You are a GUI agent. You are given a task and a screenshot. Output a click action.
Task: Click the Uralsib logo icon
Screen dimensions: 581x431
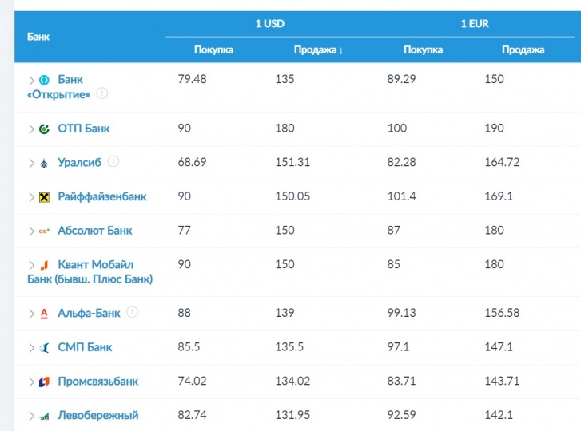click(x=45, y=163)
